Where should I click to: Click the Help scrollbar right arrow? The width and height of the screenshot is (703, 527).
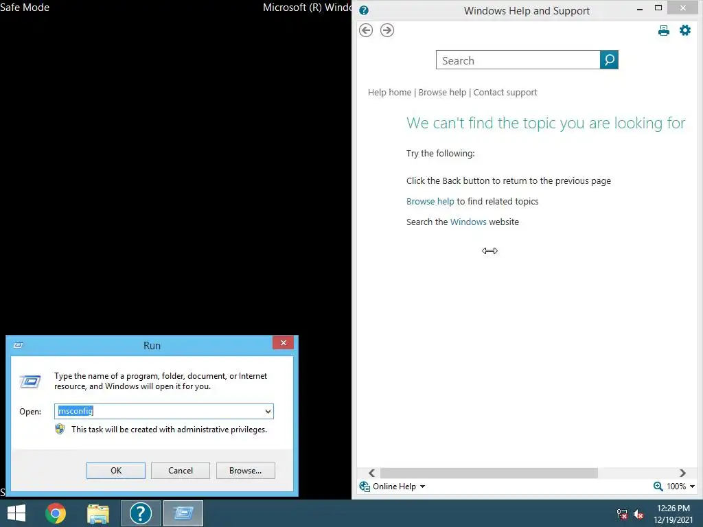[682, 473]
